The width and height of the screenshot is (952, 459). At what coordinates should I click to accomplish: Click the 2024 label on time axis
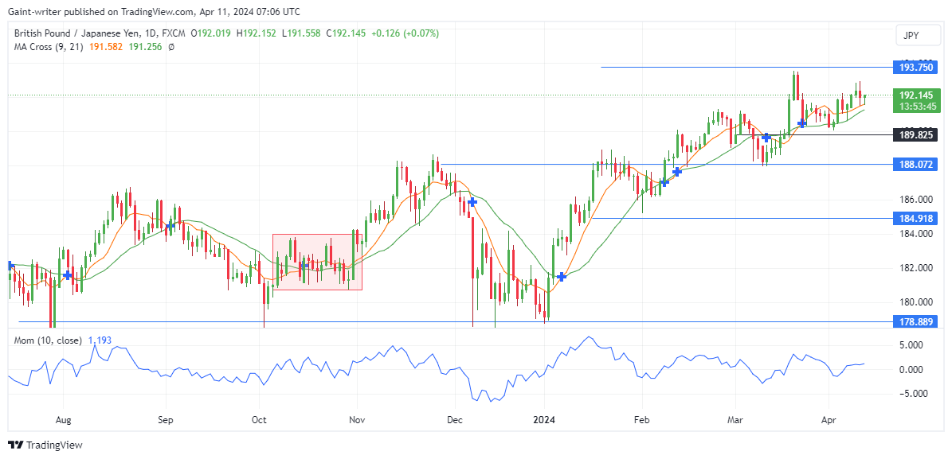coord(545,419)
